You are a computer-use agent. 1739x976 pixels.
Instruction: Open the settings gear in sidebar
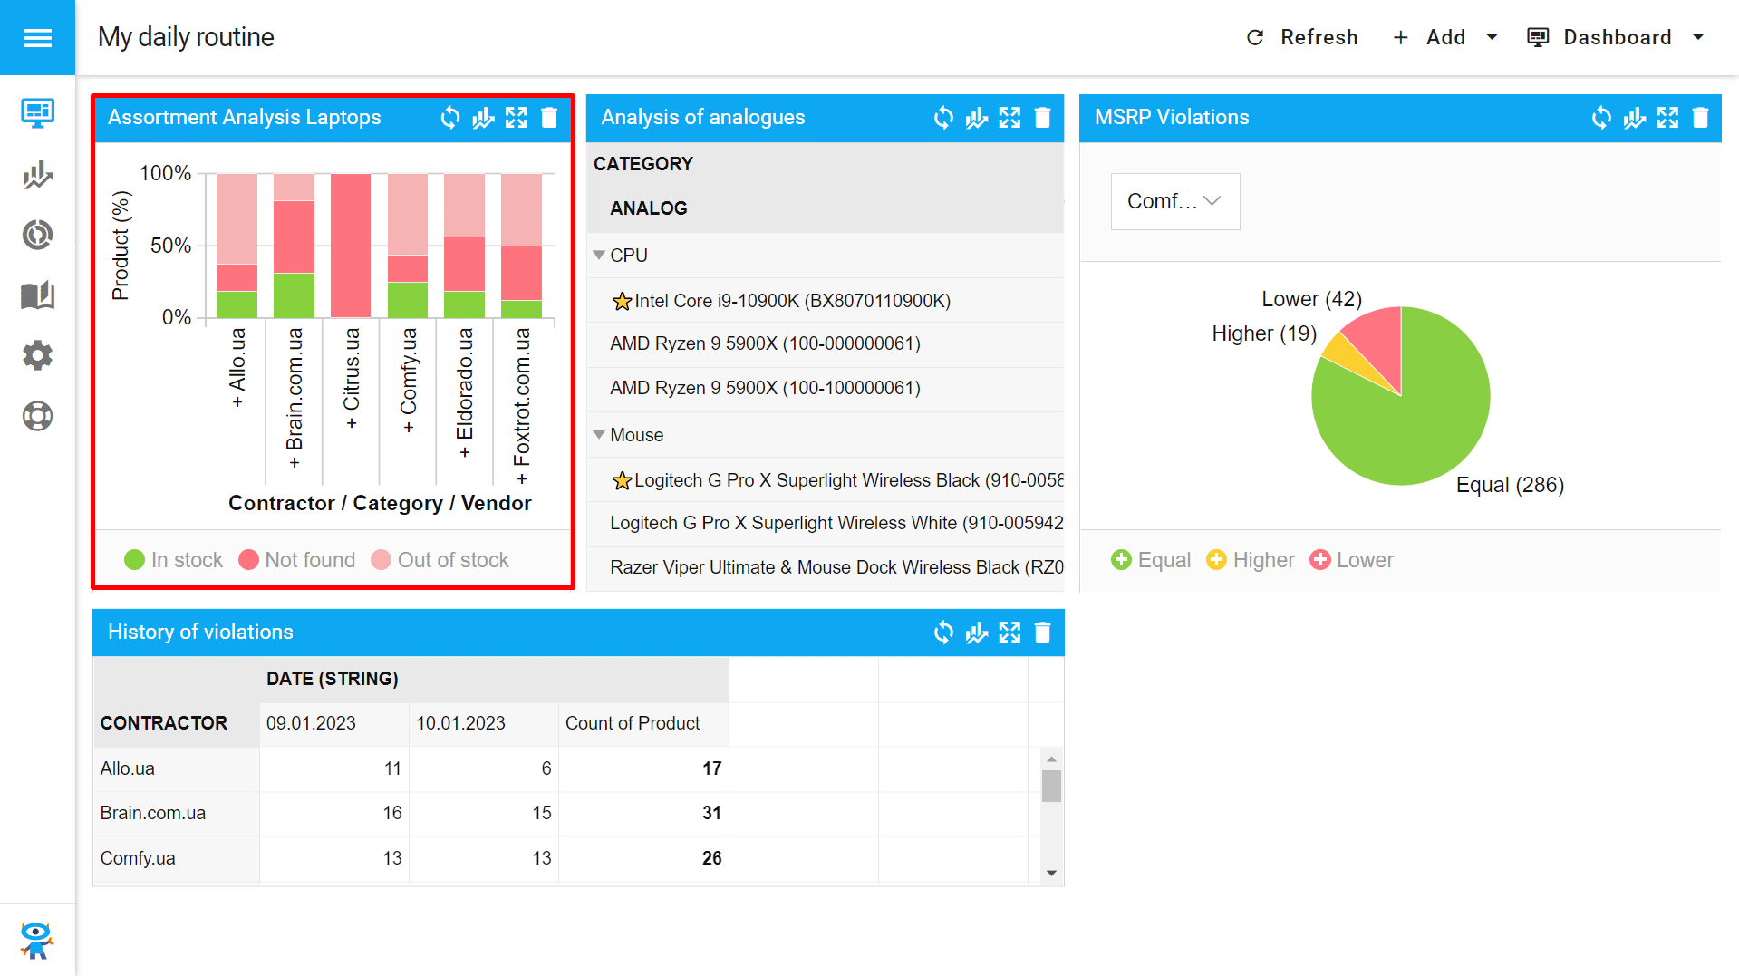click(x=37, y=355)
